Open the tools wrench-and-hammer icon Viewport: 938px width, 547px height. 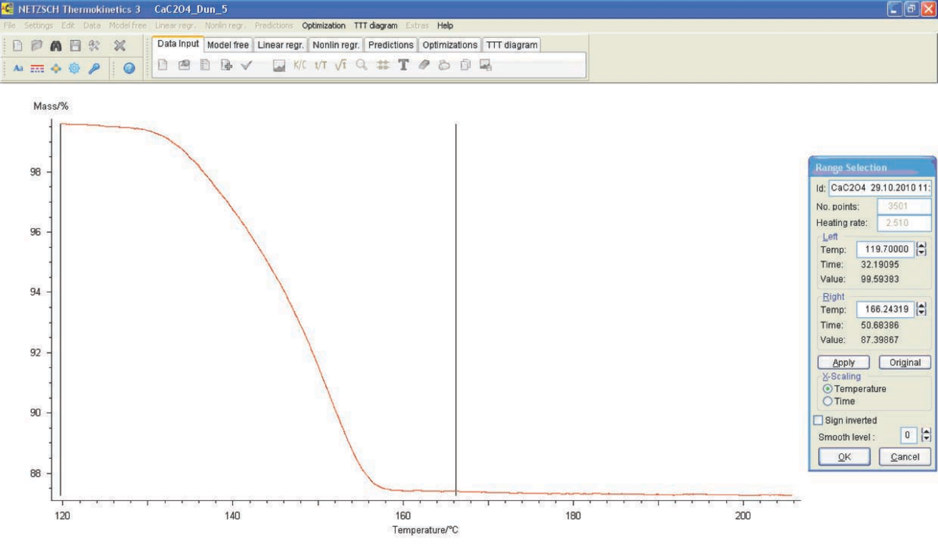pos(94,46)
